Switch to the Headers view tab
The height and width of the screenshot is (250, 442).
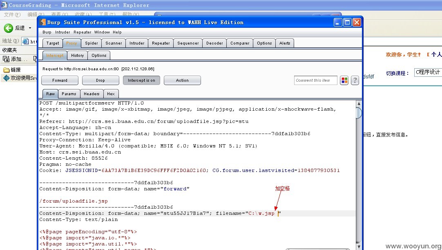(x=92, y=94)
